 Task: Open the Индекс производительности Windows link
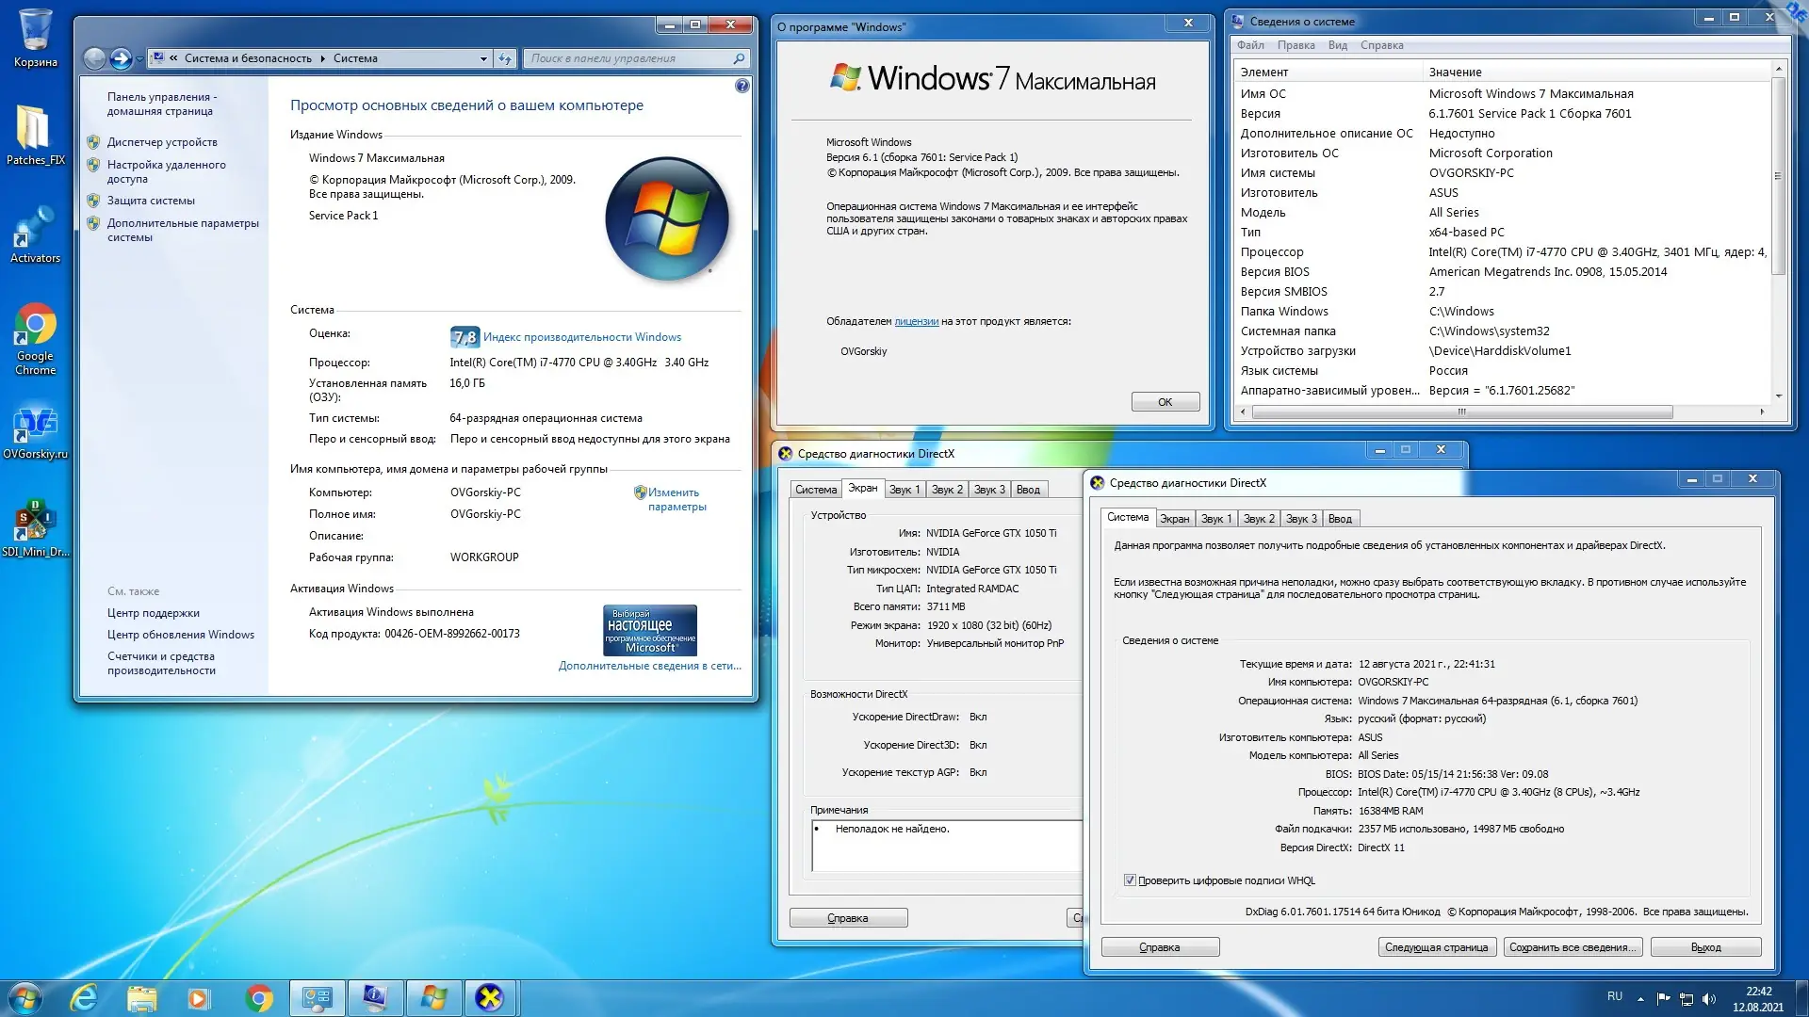click(581, 337)
